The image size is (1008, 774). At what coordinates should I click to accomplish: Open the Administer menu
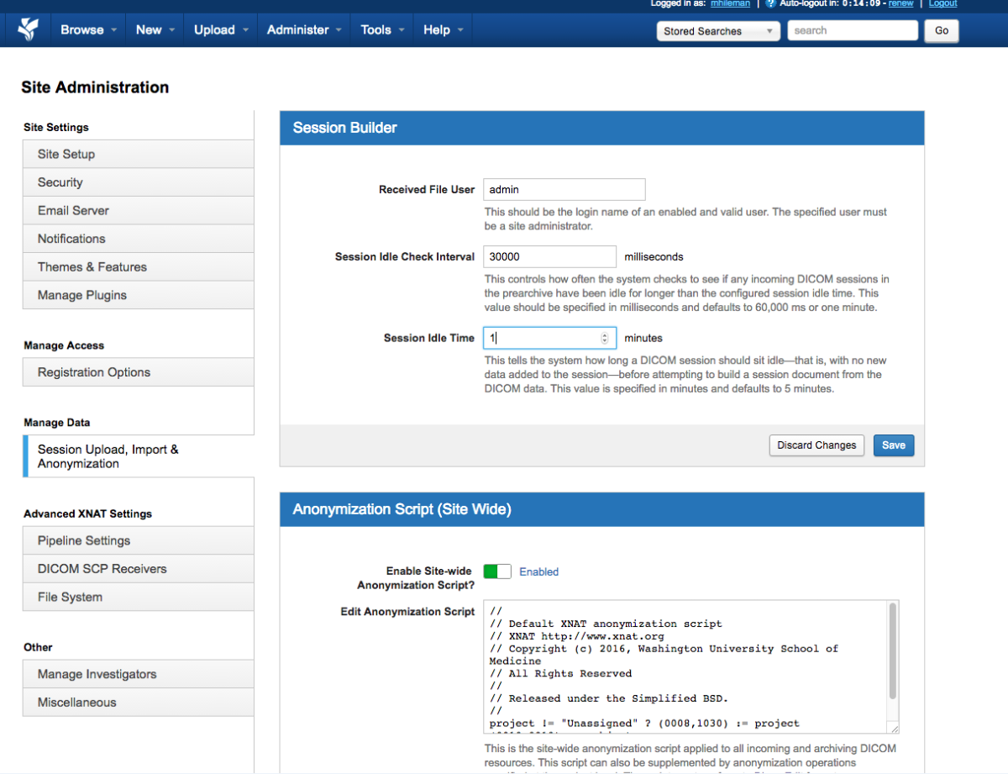pos(304,29)
